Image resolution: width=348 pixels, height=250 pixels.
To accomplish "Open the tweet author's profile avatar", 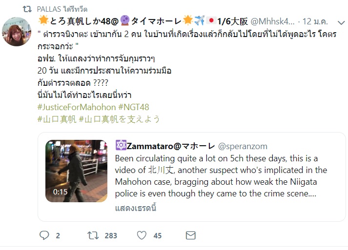I will click(x=17, y=32).
